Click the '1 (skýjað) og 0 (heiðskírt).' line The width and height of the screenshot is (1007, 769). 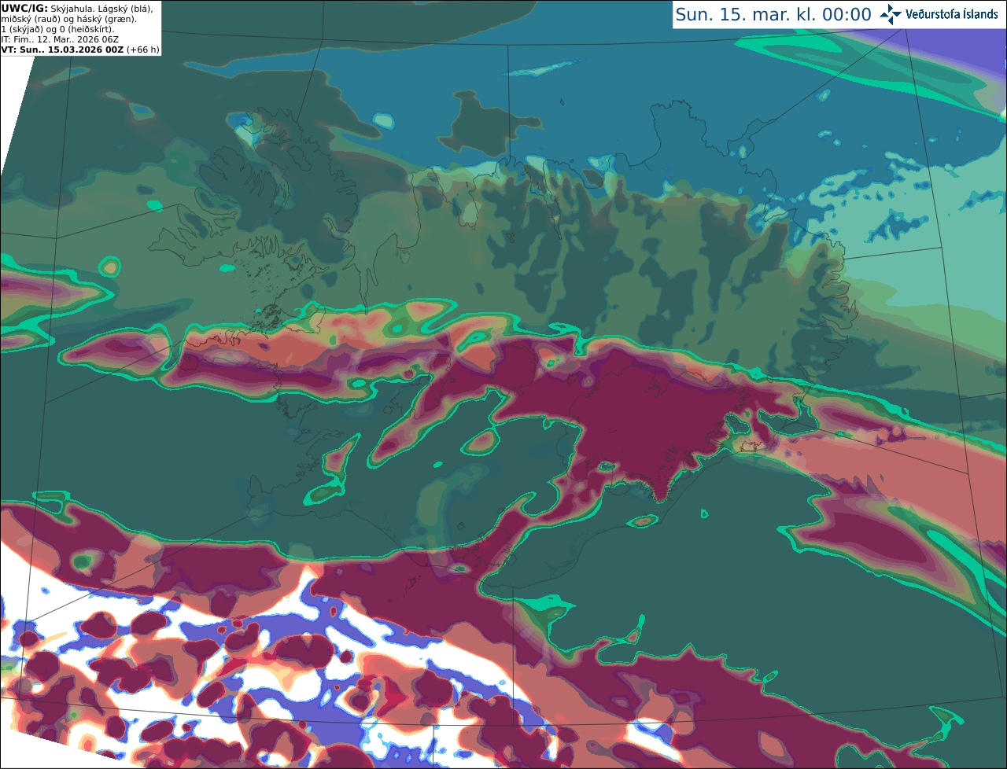pos(58,29)
